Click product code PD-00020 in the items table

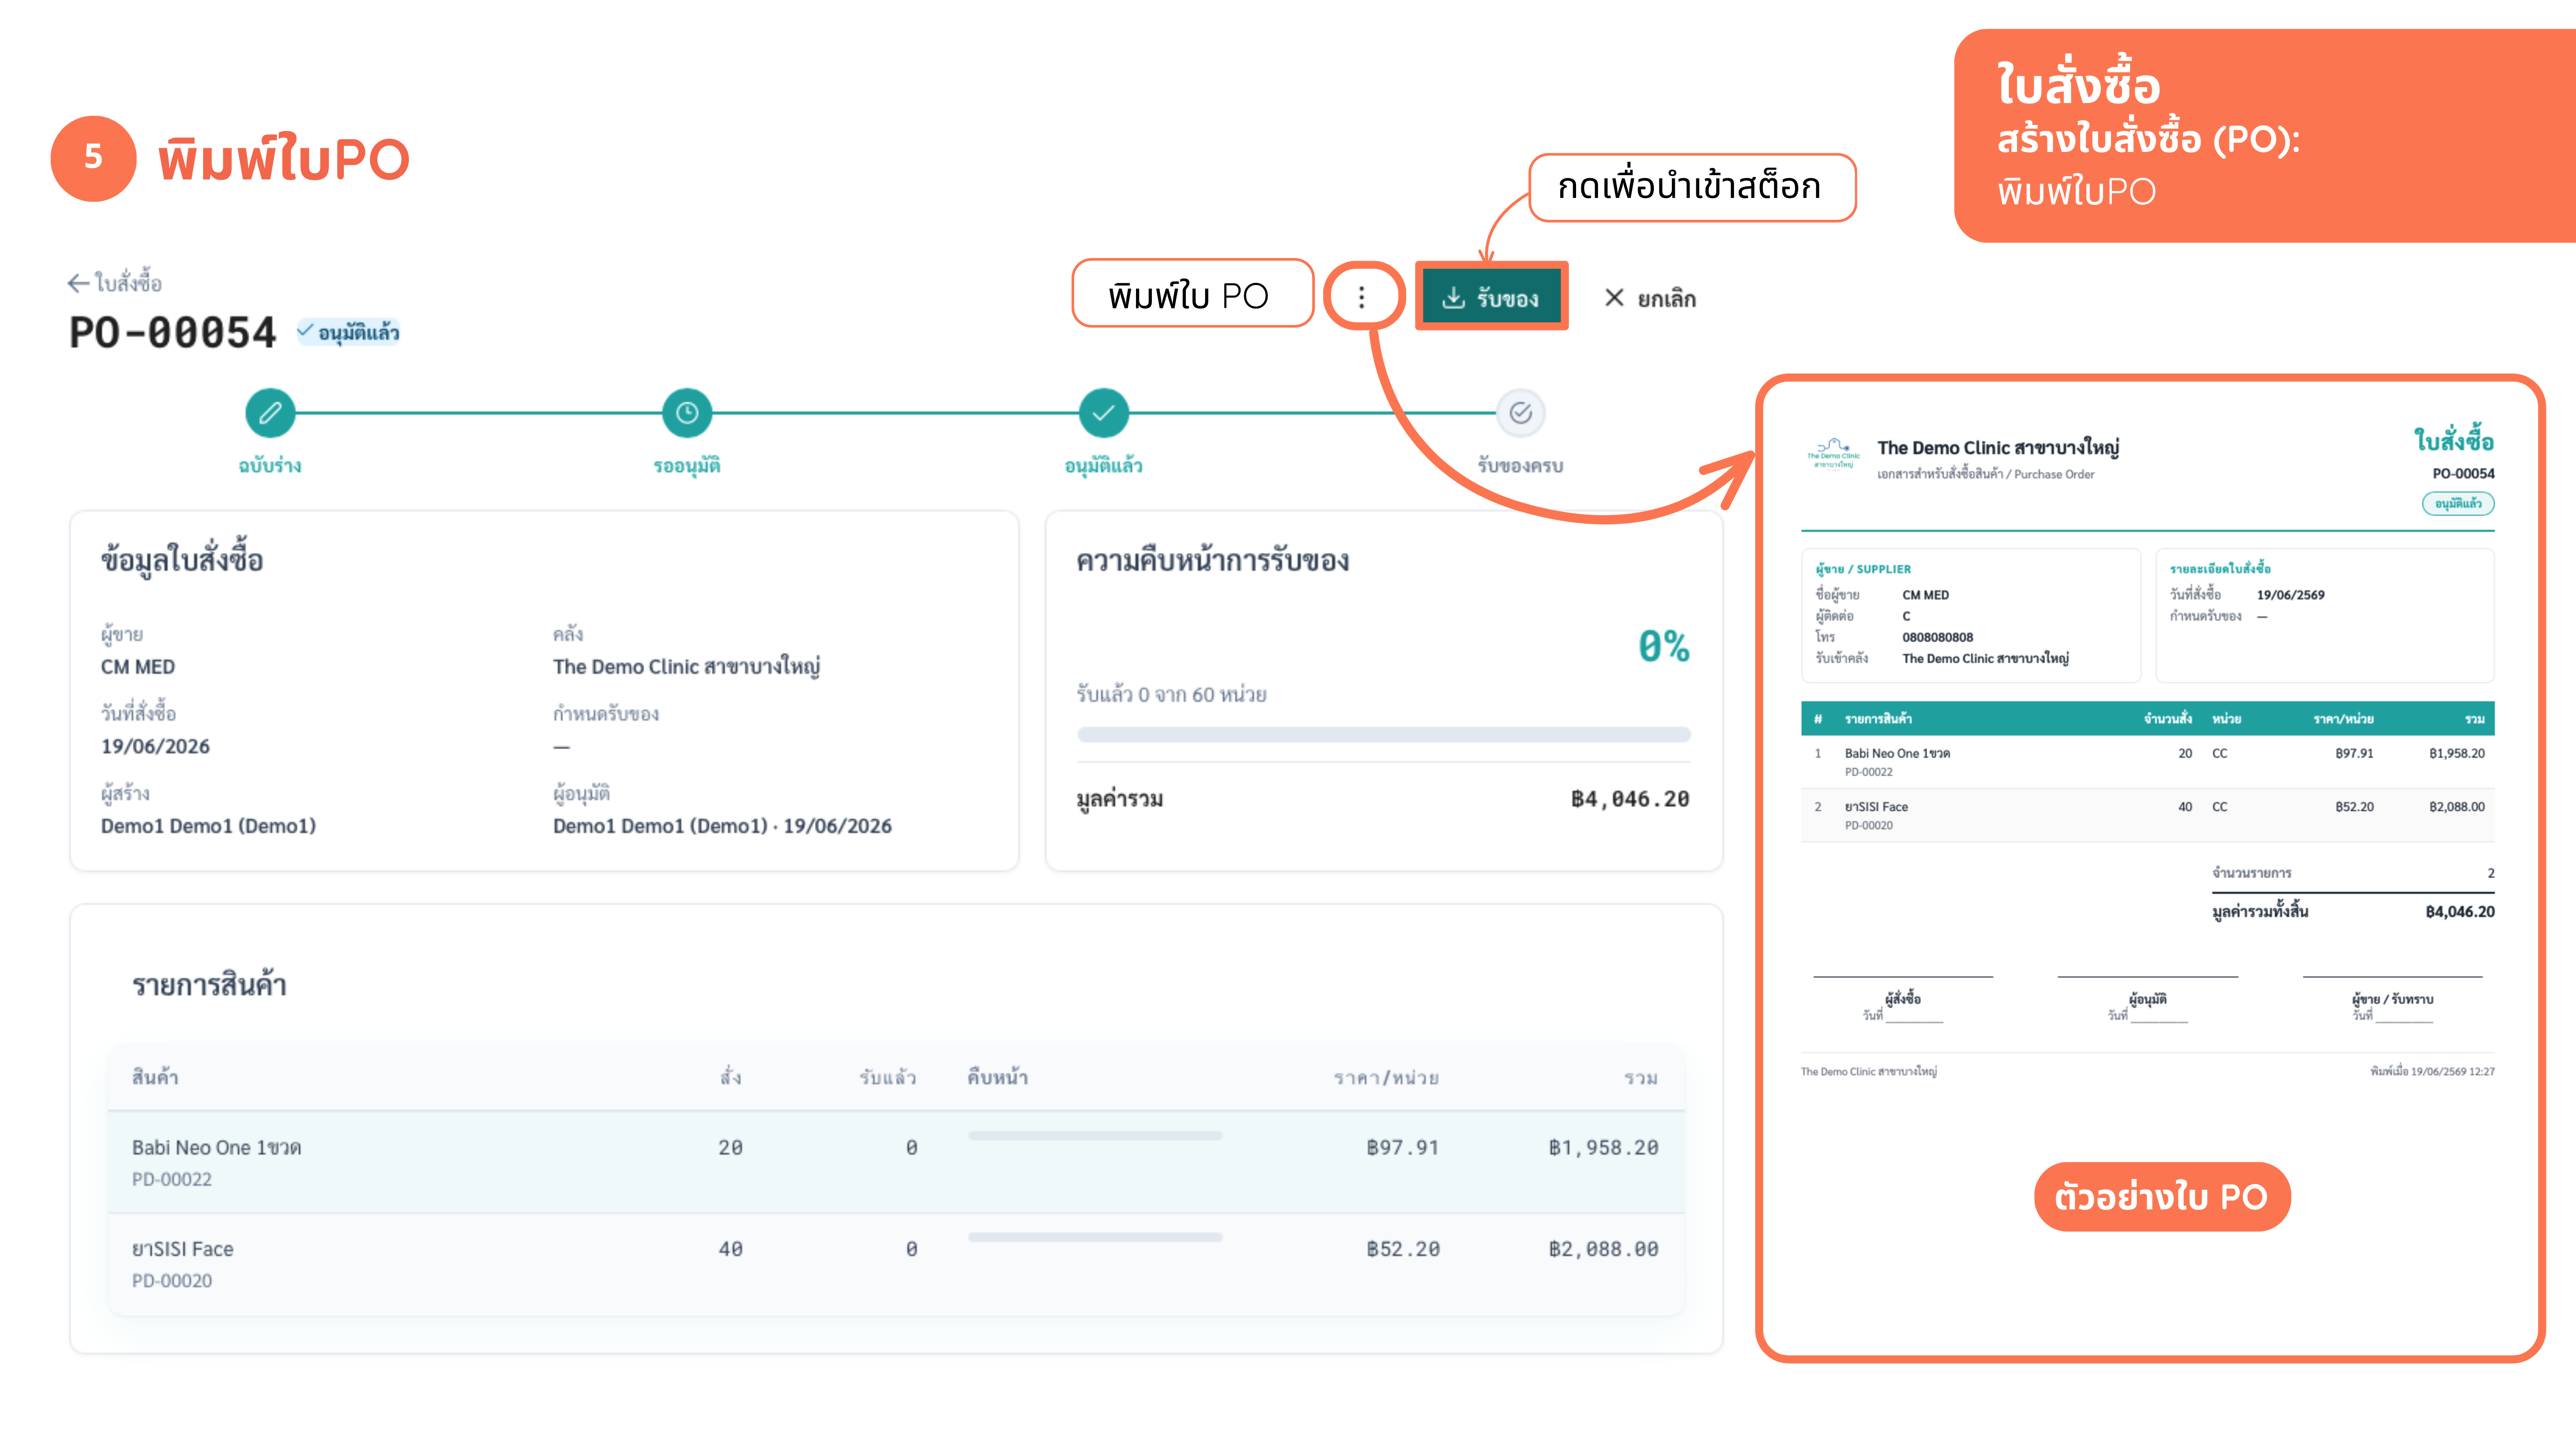(172, 1281)
